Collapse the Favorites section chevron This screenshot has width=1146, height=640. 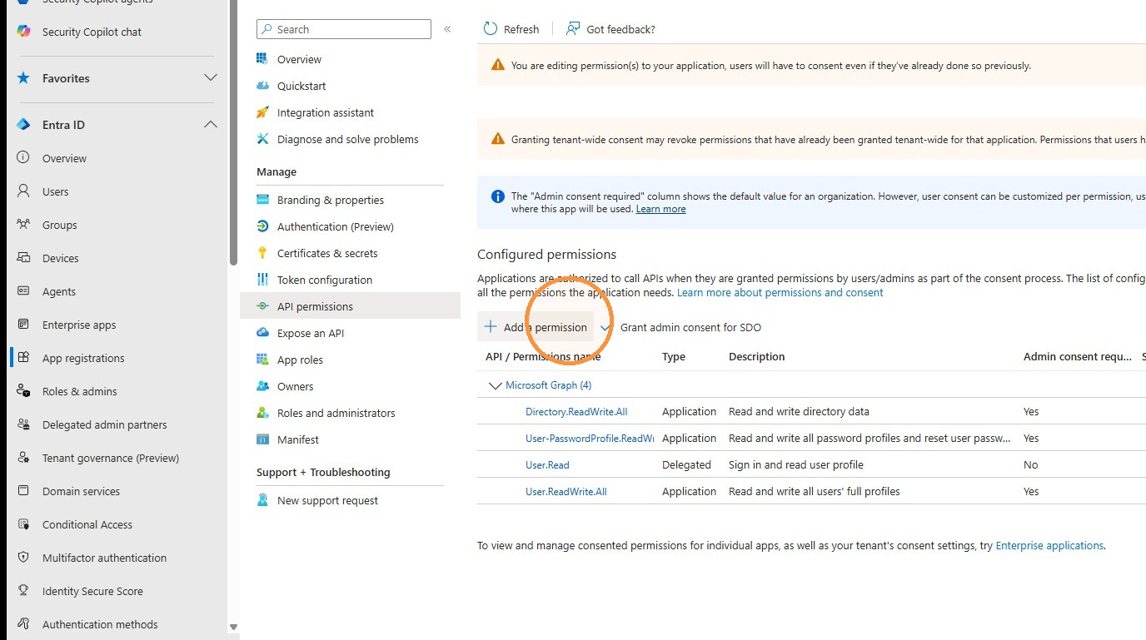point(211,78)
